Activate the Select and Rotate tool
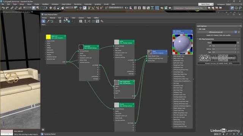The image size is (243, 136). [55, 8]
